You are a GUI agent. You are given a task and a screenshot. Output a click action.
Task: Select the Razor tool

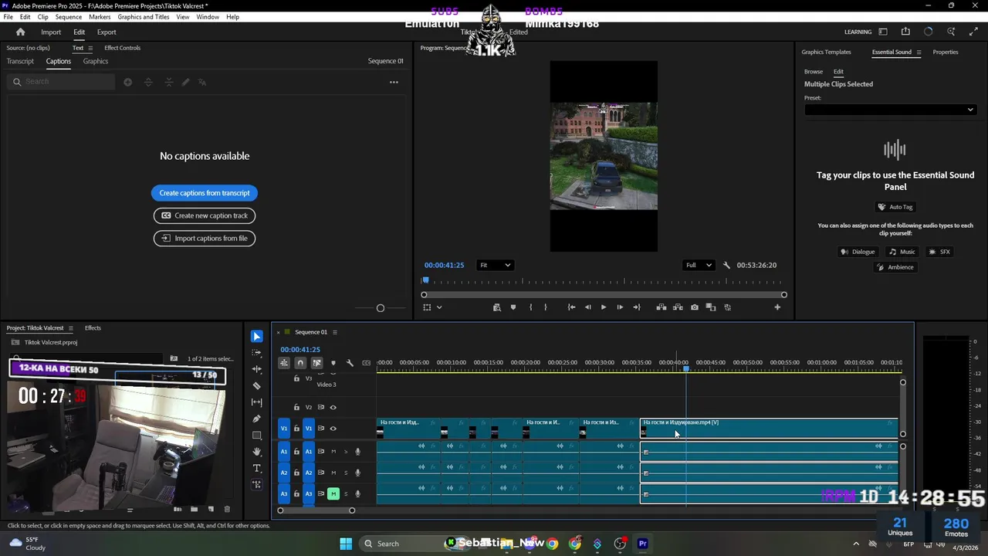257,385
